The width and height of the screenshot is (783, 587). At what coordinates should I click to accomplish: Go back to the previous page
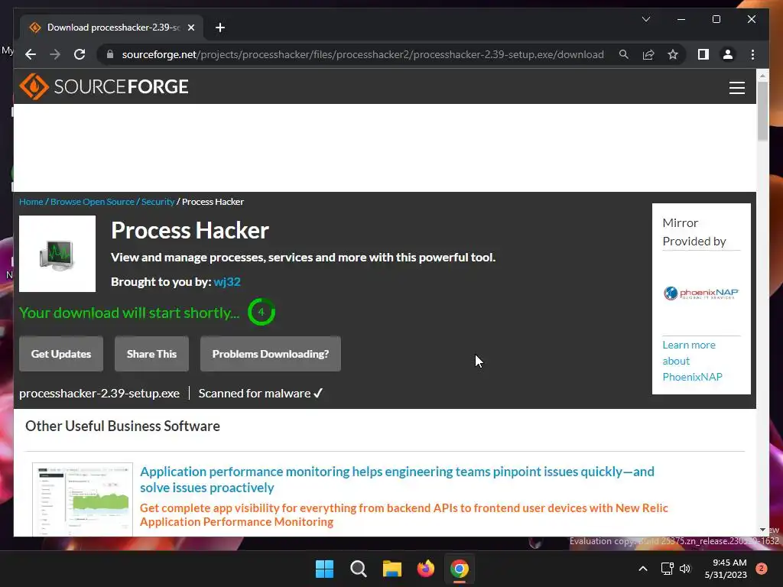click(x=31, y=54)
